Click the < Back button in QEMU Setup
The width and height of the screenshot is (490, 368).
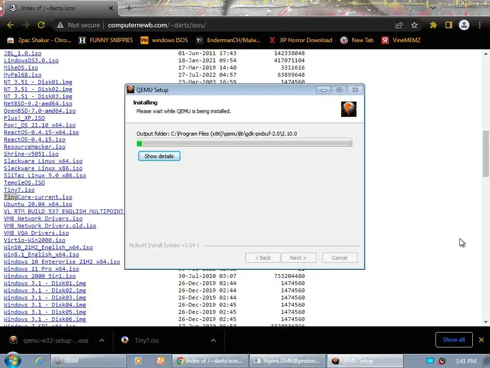263,258
